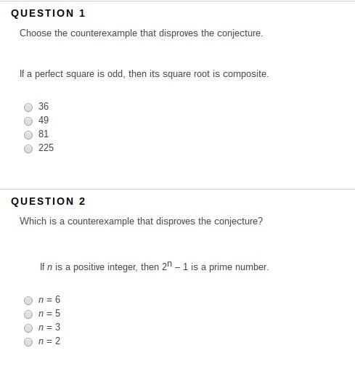
Task: Pick the radio button next to 225
Action: pyautogui.click(x=28, y=149)
